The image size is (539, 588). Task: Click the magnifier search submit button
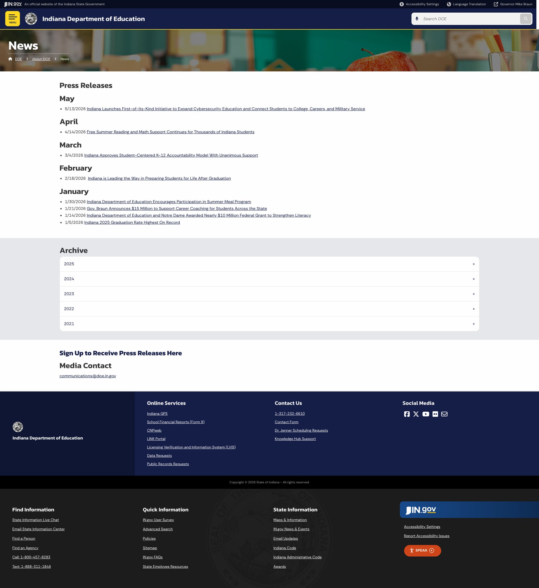click(525, 19)
